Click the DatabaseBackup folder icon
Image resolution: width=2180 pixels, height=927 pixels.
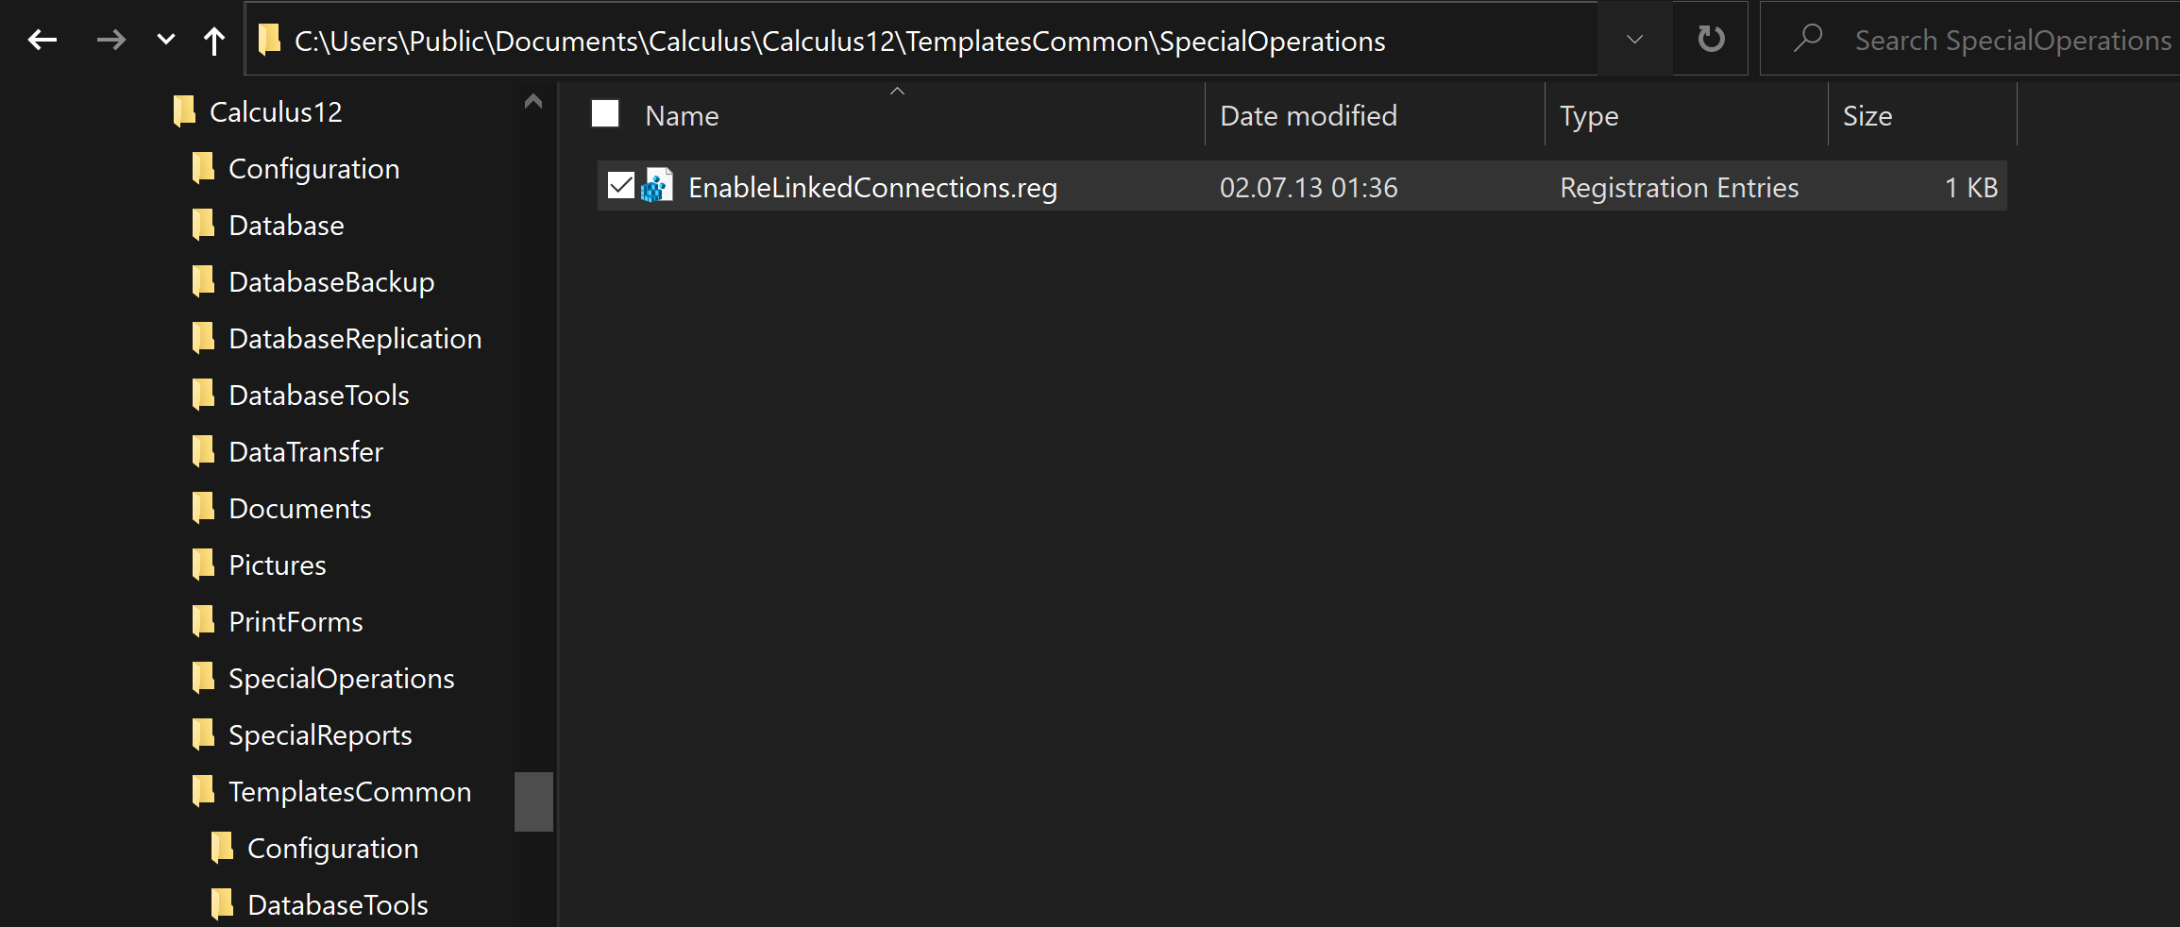click(203, 281)
